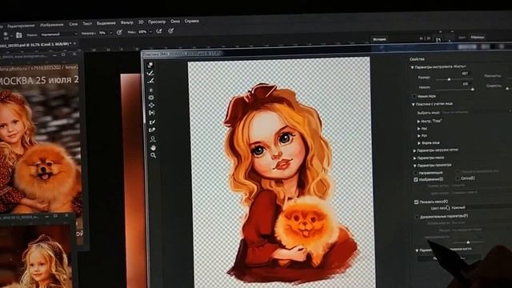Open the Слои menu

(x=74, y=24)
